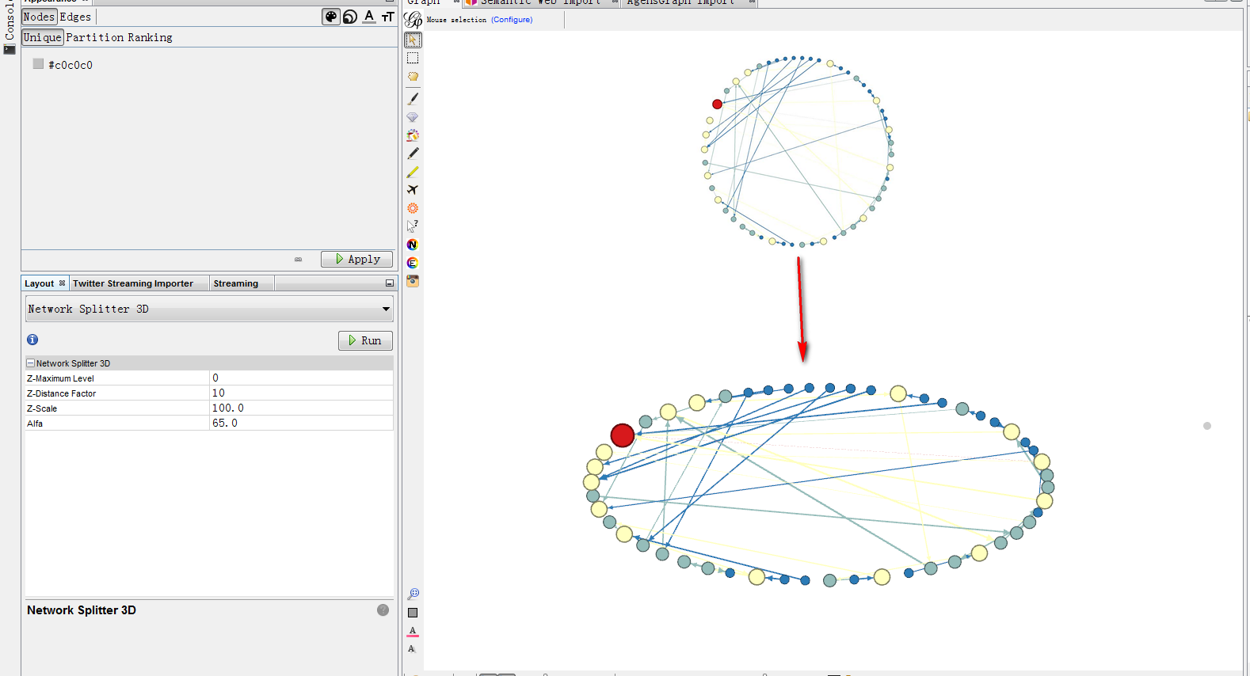Close the Layout tab with its x
Screen dimensions: 1250x676
63,283
